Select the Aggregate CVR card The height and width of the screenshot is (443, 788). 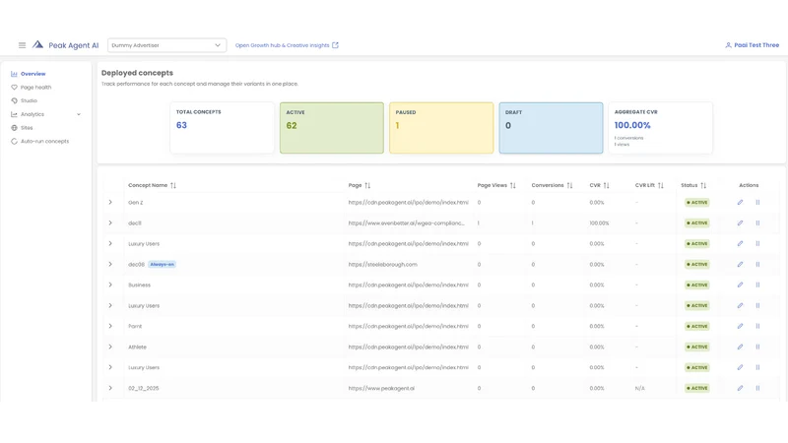pos(660,128)
